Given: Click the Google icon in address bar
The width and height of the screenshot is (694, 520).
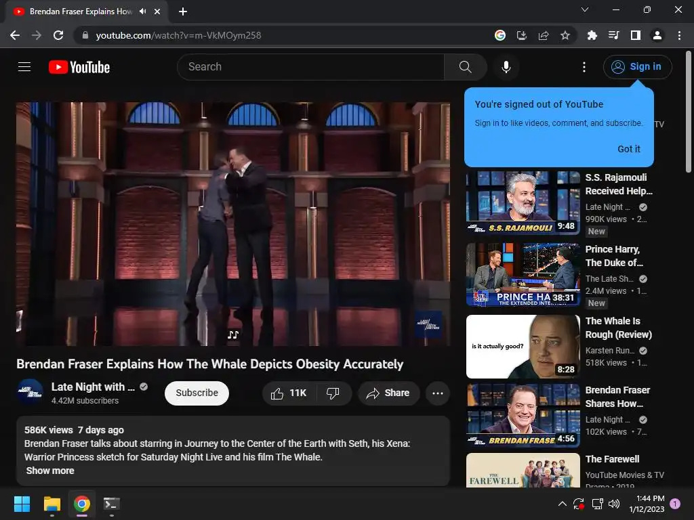Looking at the screenshot, I should tap(500, 35).
